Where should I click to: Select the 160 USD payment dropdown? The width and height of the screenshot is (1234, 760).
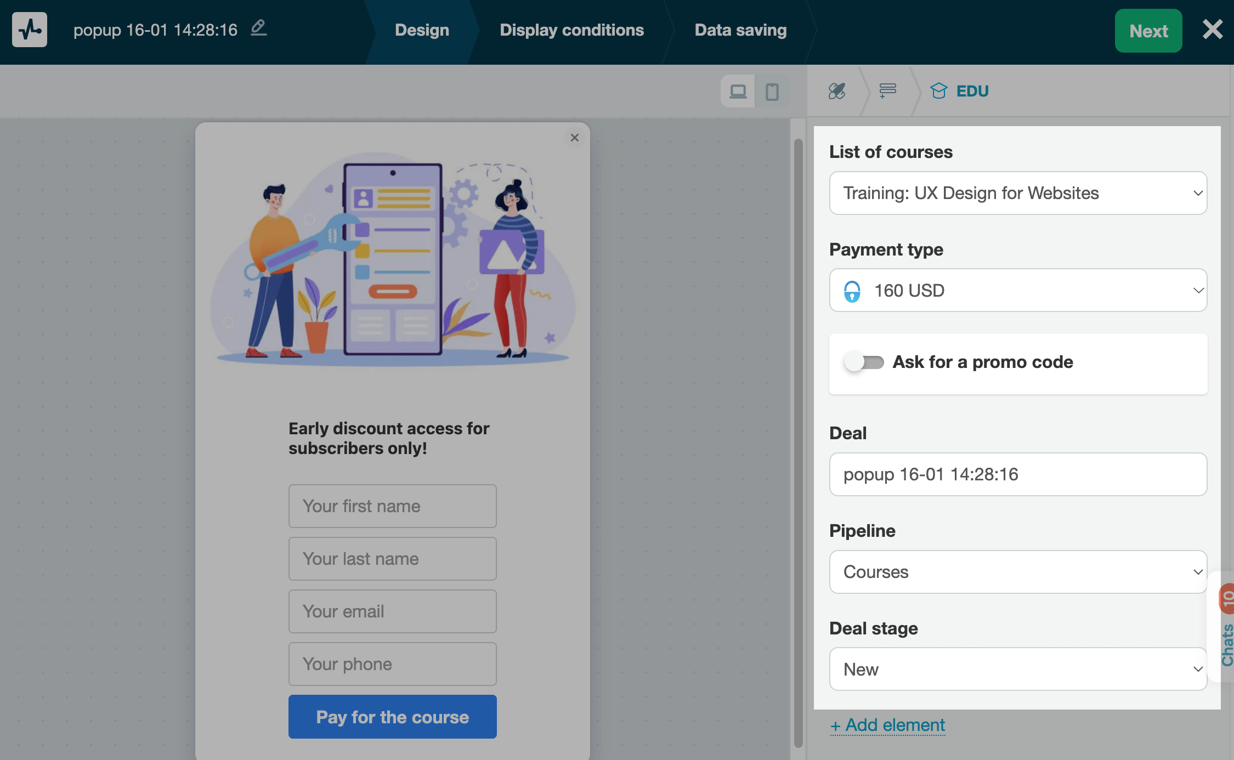(x=1017, y=290)
